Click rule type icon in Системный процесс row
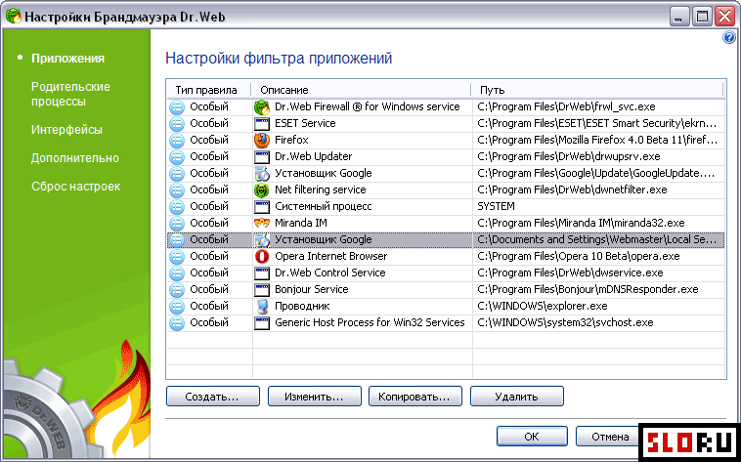The image size is (741, 462). (176, 206)
